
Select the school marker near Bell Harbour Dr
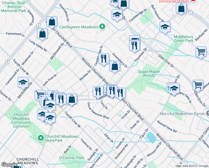pos(165,27)
